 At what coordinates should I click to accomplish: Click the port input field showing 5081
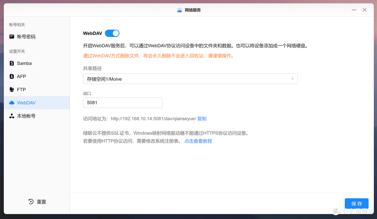123,103
